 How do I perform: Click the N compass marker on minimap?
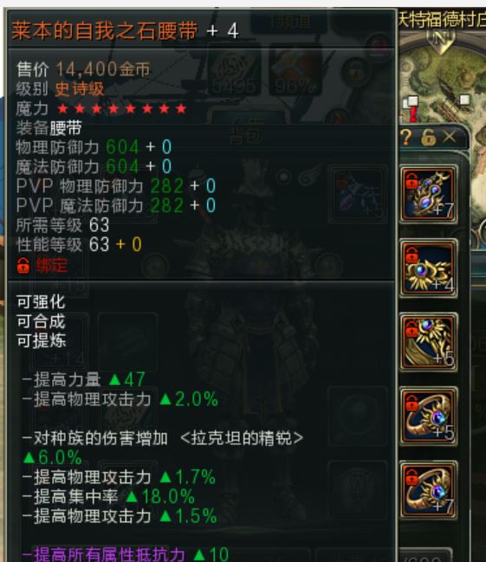tap(440, 38)
